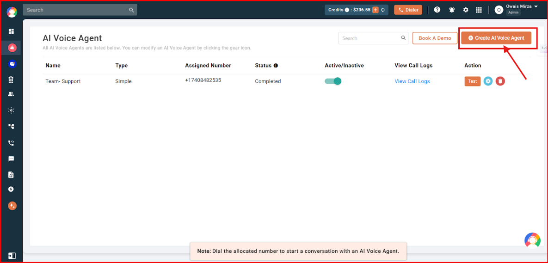Open the call flow diagram icon in sidebar
The height and width of the screenshot is (263, 548).
coord(11,127)
